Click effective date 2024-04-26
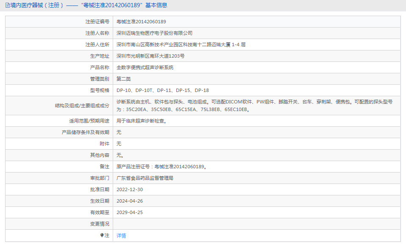Image resolution: width=406 pixels, height=245 pixels. point(130,201)
